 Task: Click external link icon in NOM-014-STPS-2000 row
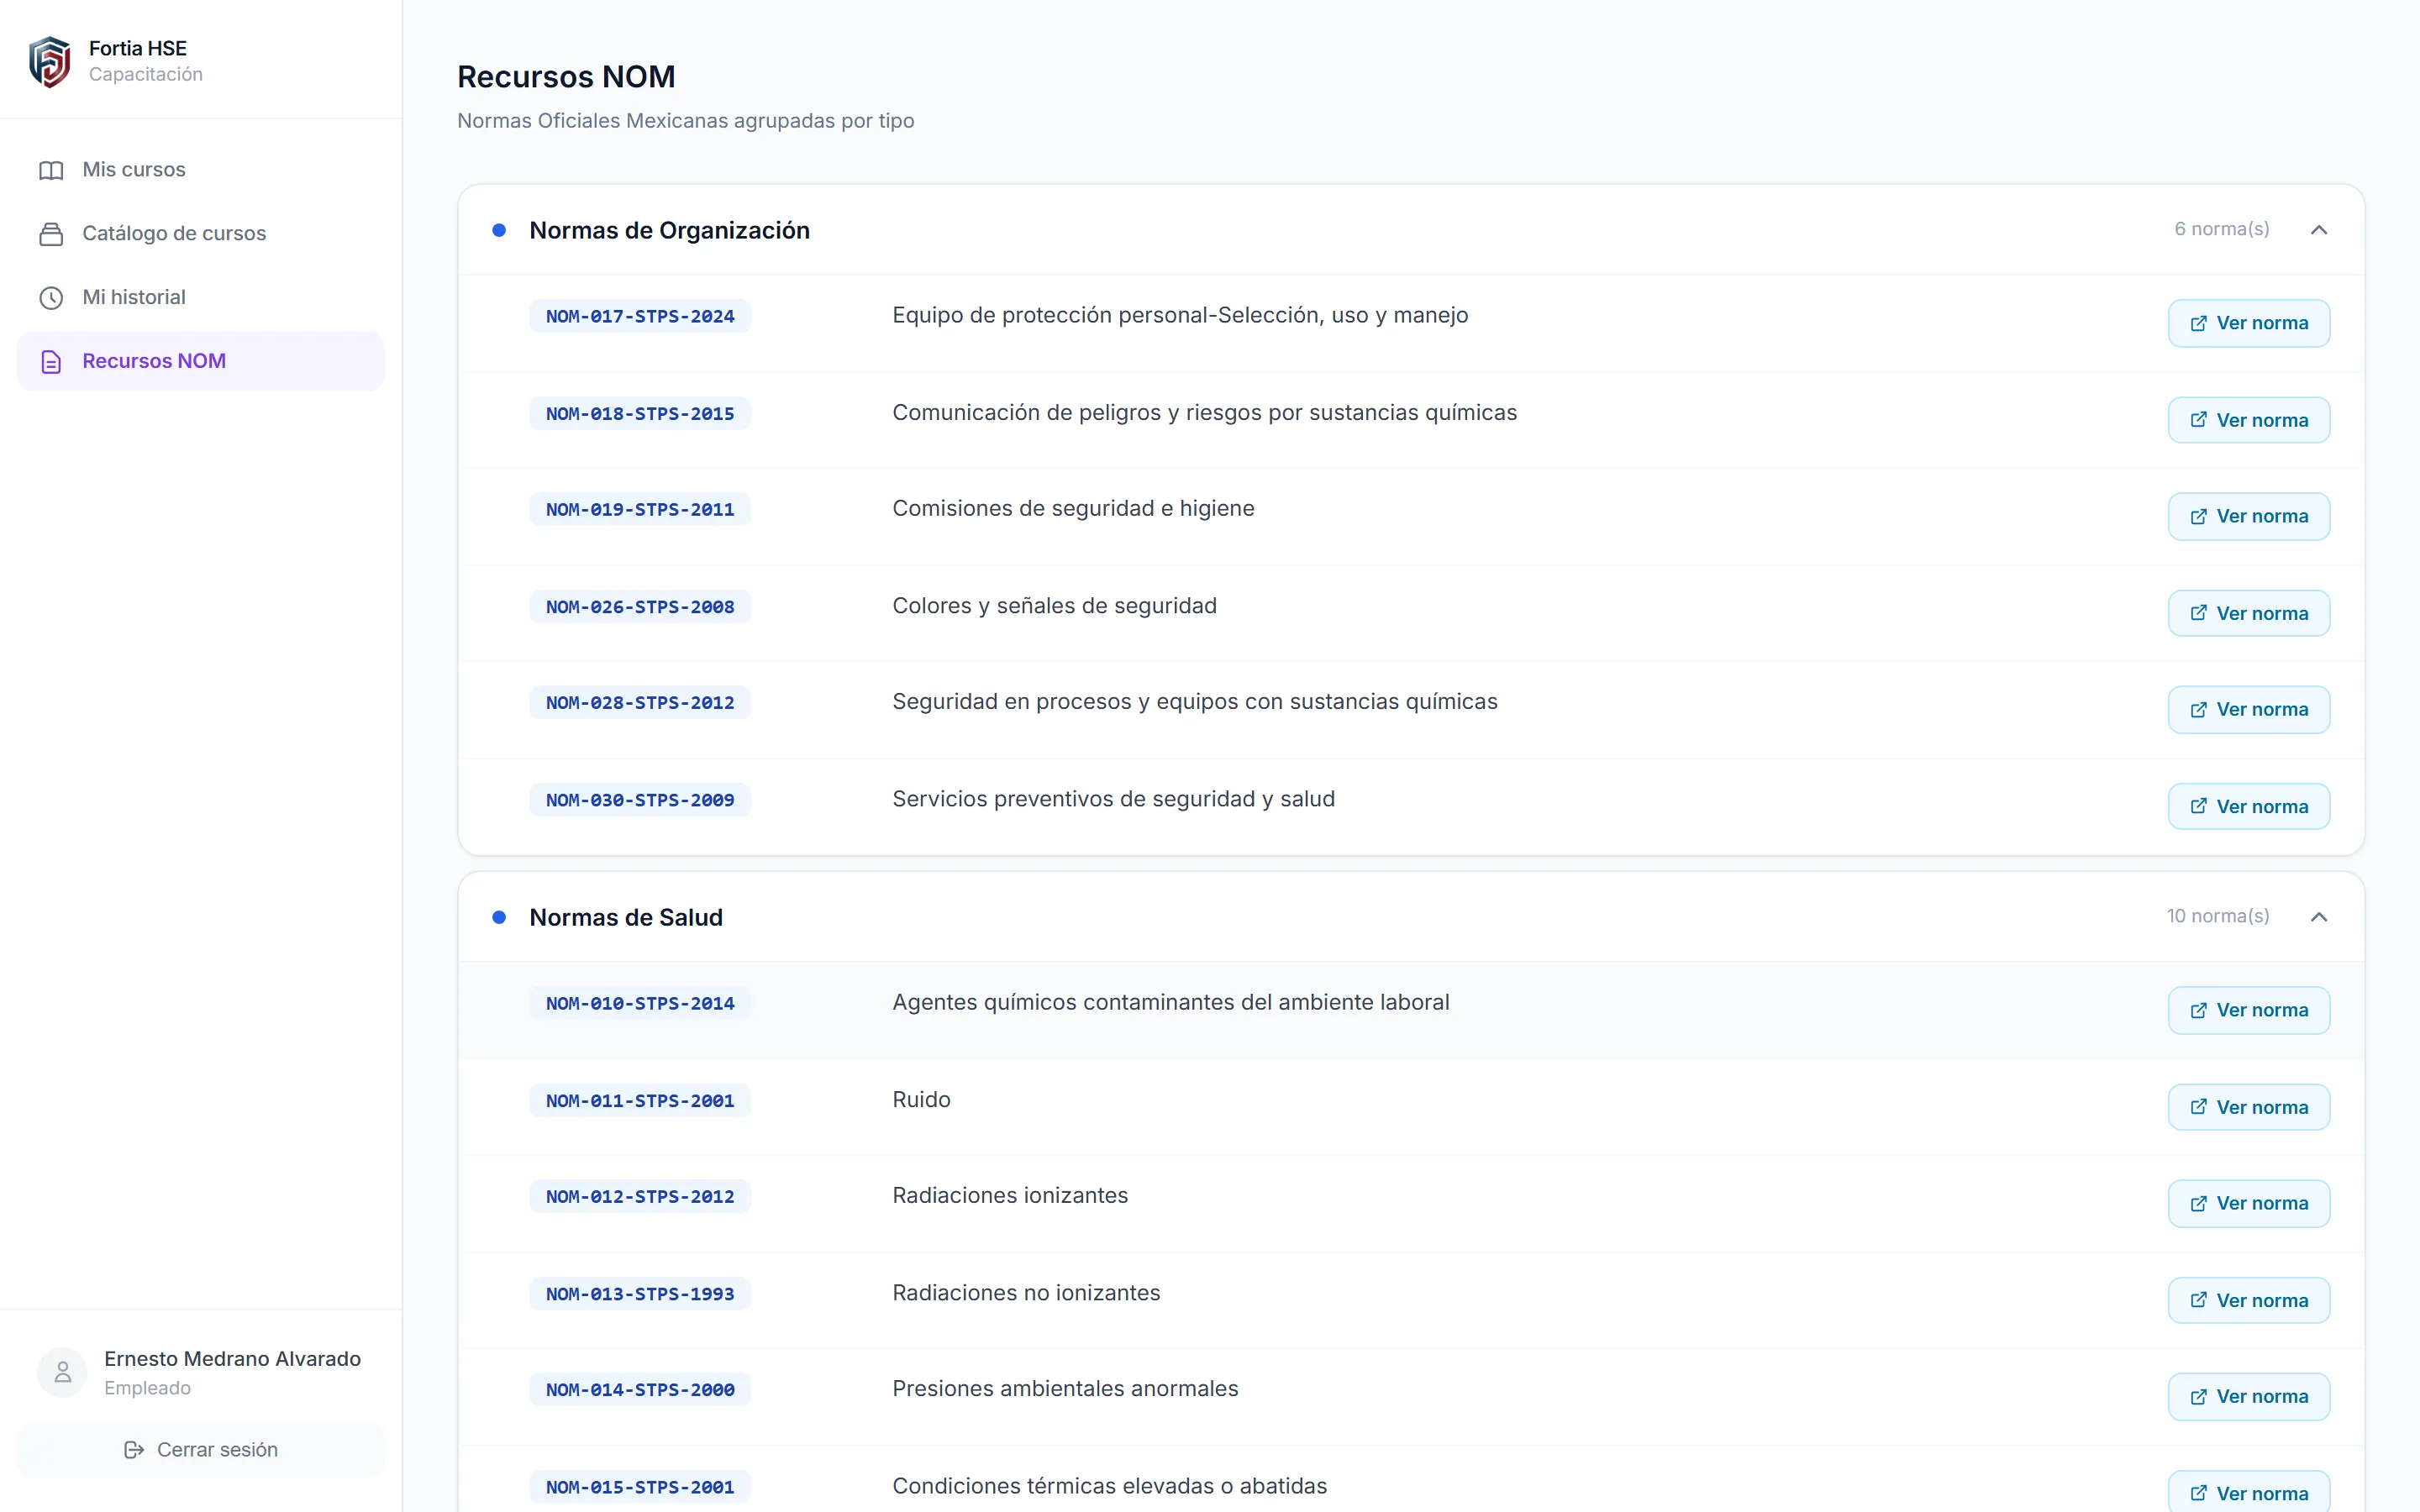(2198, 1396)
